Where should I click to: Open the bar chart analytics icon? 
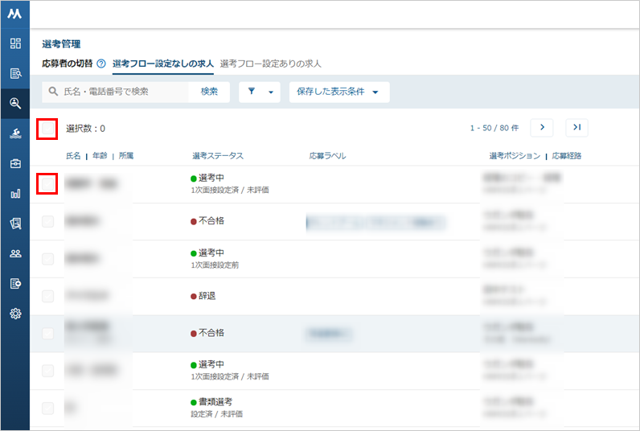[x=15, y=194]
